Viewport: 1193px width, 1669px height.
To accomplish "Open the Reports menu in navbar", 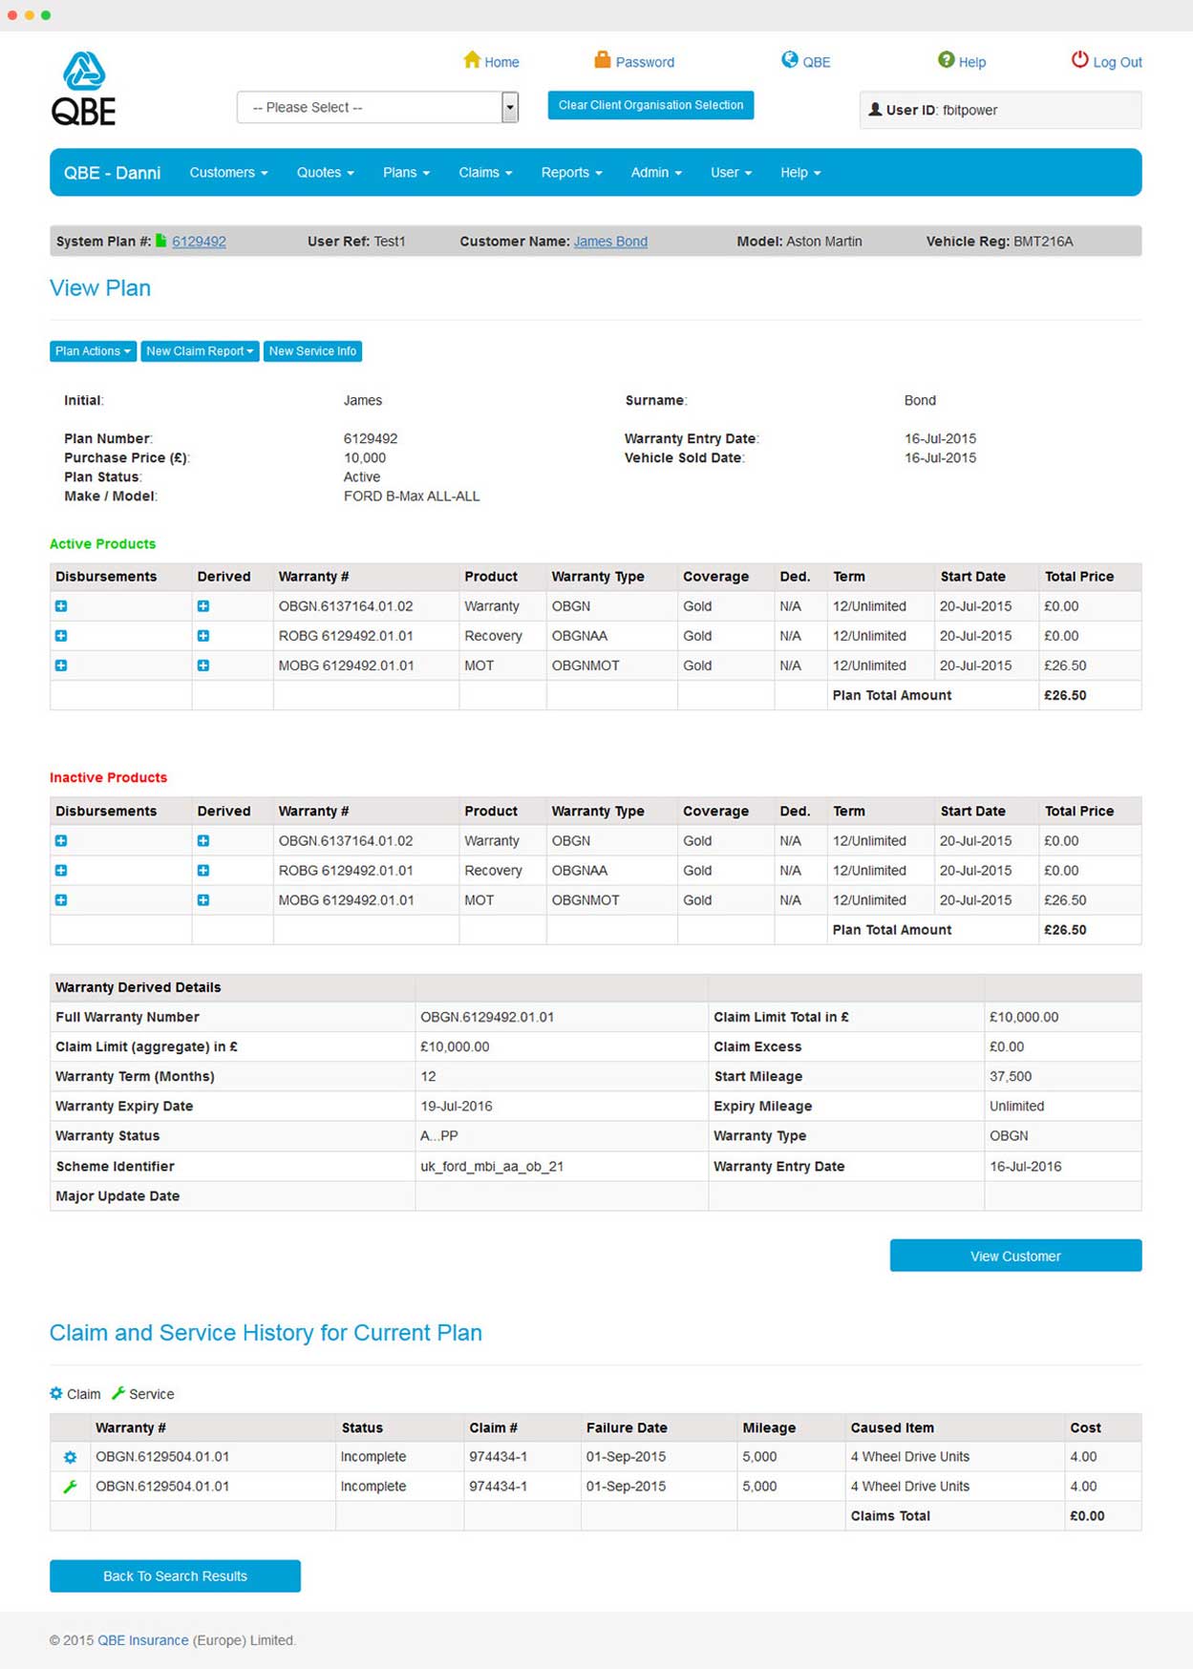I will pos(571,173).
